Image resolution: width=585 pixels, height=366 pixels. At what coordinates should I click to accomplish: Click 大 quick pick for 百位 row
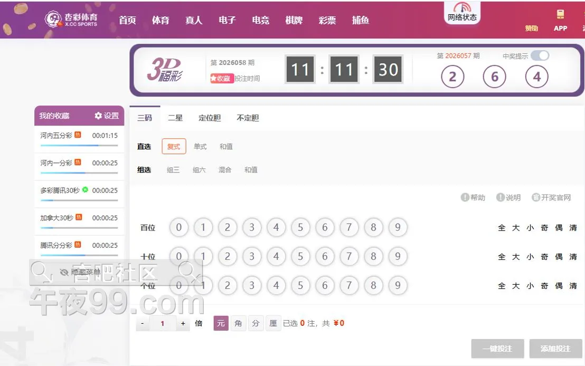(516, 228)
